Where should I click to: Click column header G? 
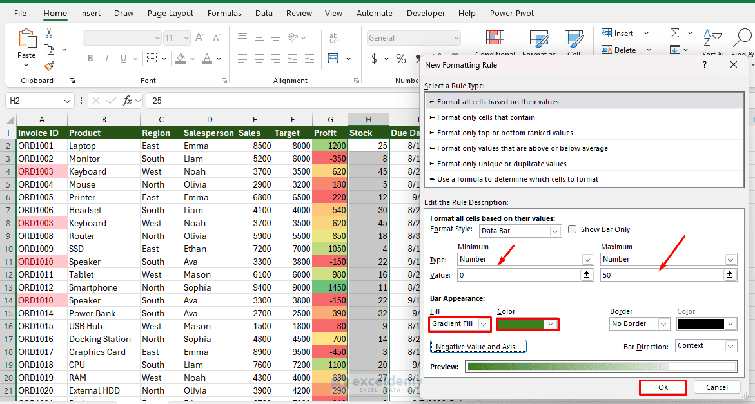click(x=330, y=119)
